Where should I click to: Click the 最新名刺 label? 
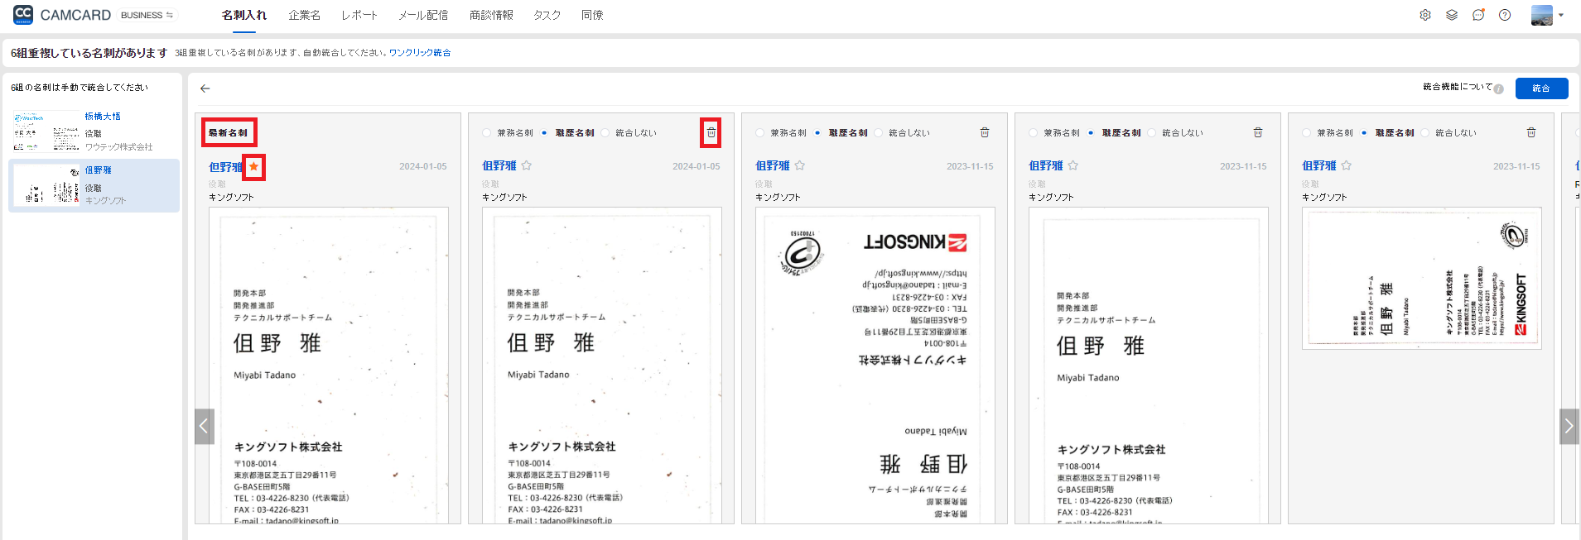pyautogui.click(x=228, y=132)
